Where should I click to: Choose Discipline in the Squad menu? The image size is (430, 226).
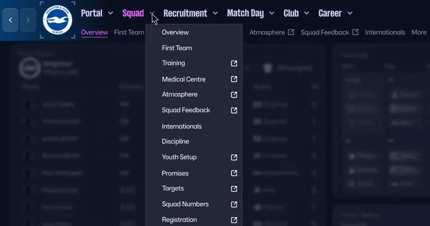tap(175, 141)
